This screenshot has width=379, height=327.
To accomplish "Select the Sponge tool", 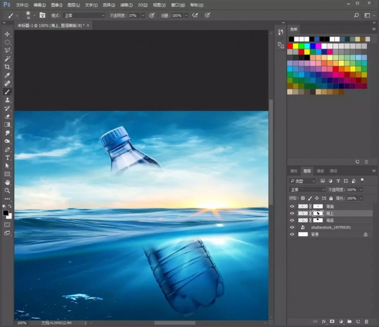I will [x=7, y=141].
